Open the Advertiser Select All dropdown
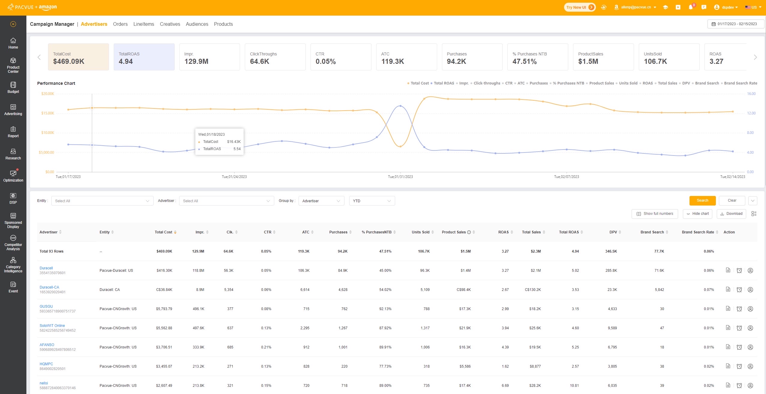766x394 pixels. click(227, 201)
